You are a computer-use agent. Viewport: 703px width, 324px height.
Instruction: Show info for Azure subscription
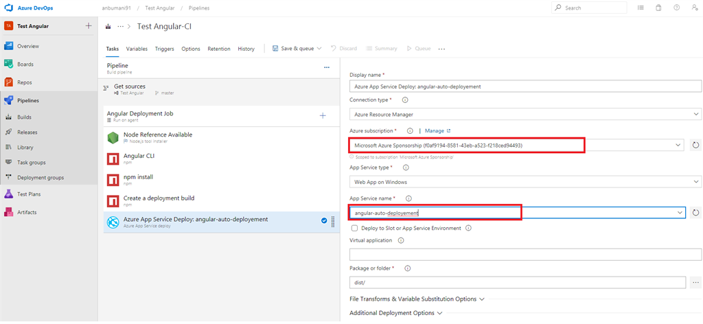click(409, 131)
